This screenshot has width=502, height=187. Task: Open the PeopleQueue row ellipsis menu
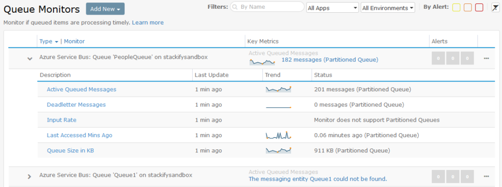pos(486,59)
